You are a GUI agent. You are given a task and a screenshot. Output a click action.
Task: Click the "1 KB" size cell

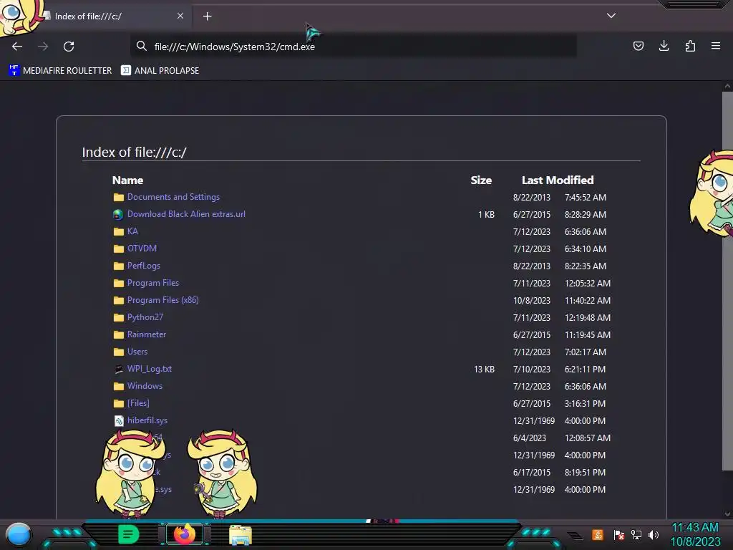tap(486, 215)
